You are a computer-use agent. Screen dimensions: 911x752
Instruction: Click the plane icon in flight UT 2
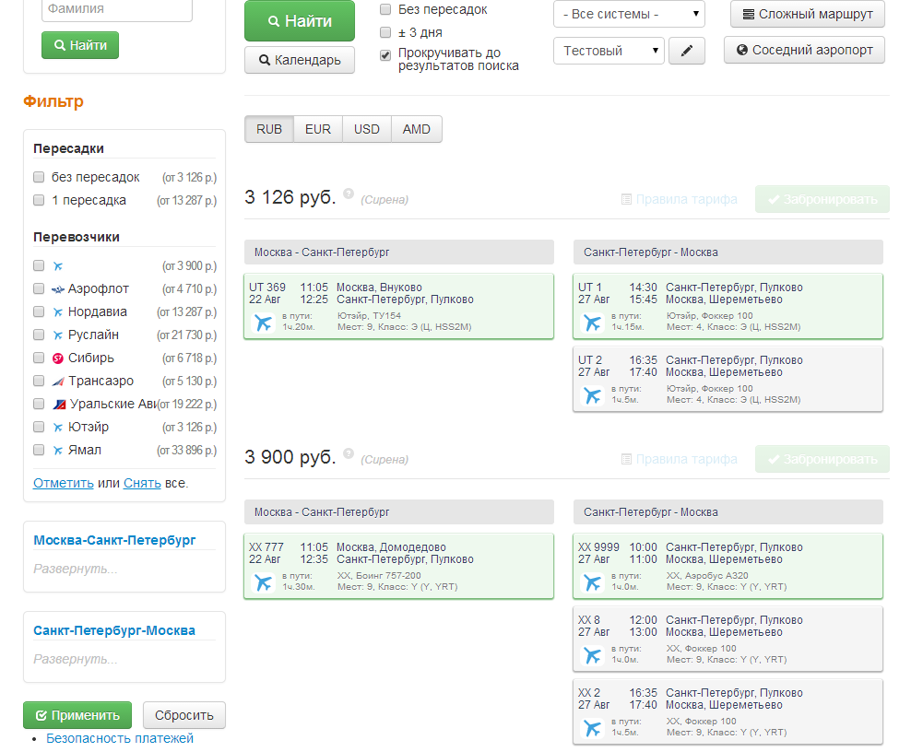coord(593,394)
